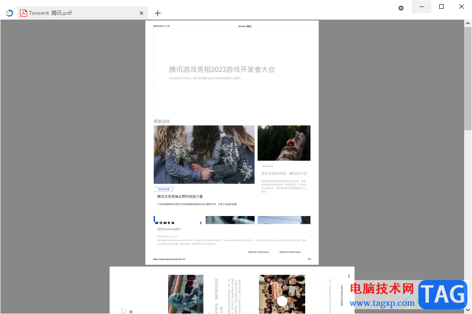Click the scrollbar up arrow

[468, 24]
